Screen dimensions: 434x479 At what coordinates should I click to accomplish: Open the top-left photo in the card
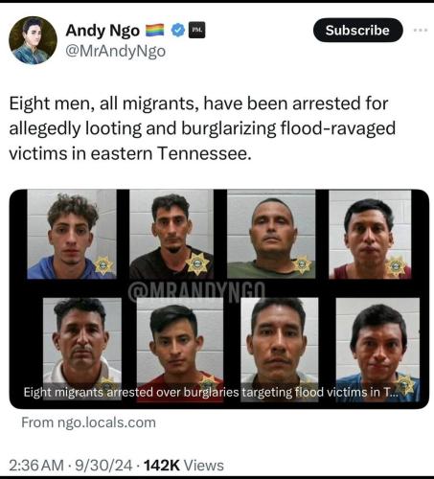pos(72,234)
